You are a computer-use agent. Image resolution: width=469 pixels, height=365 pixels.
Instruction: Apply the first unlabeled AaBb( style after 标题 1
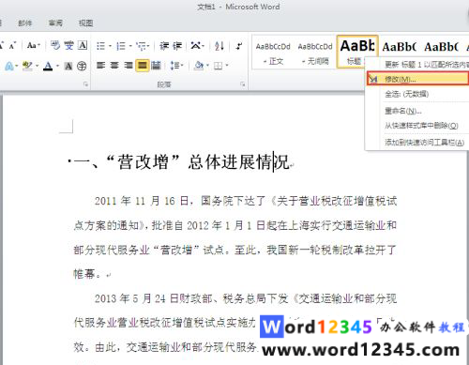coord(400,47)
